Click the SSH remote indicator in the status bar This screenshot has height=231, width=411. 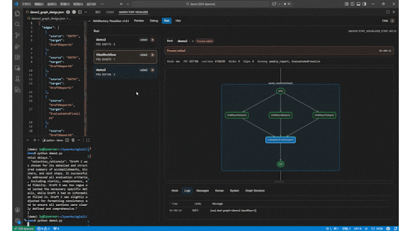coord(24,228)
